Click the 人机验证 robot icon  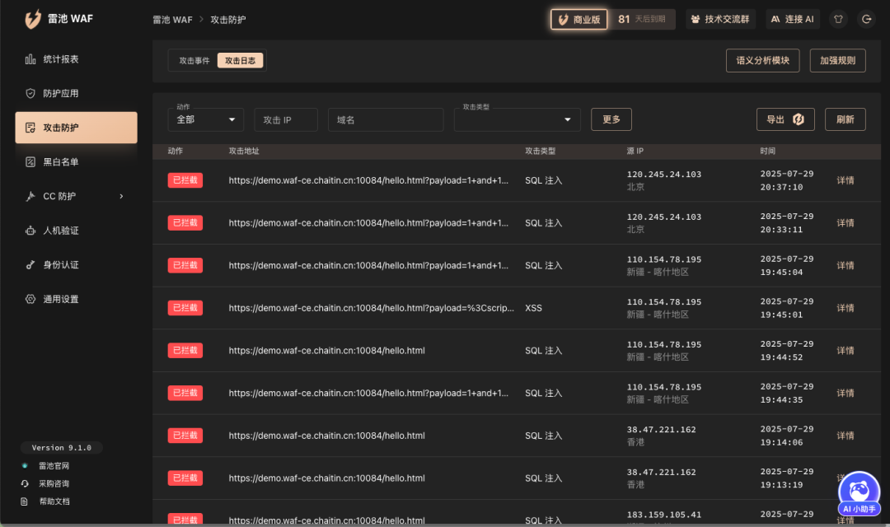point(30,231)
